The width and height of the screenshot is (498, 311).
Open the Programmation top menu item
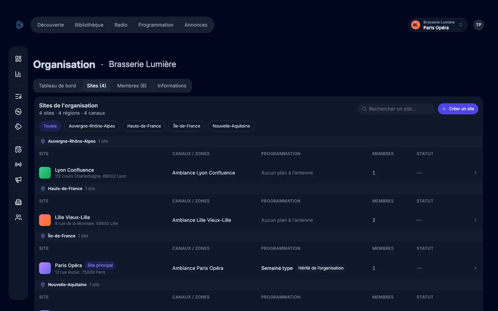coord(156,25)
